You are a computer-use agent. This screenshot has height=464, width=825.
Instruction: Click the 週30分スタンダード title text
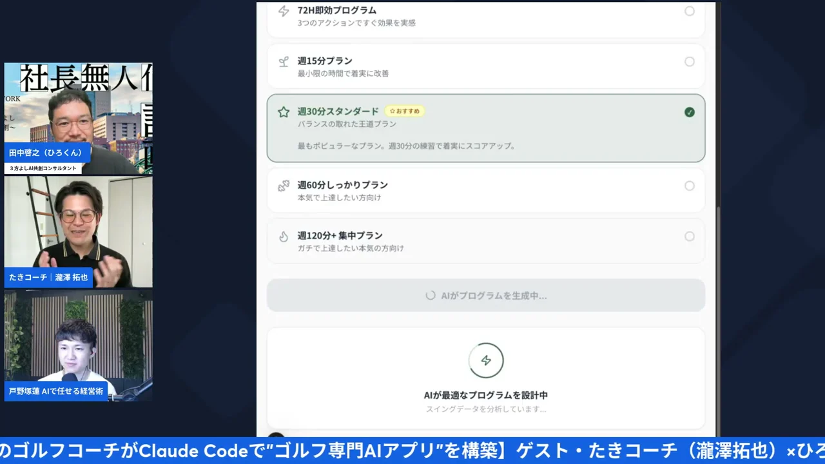(338, 111)
